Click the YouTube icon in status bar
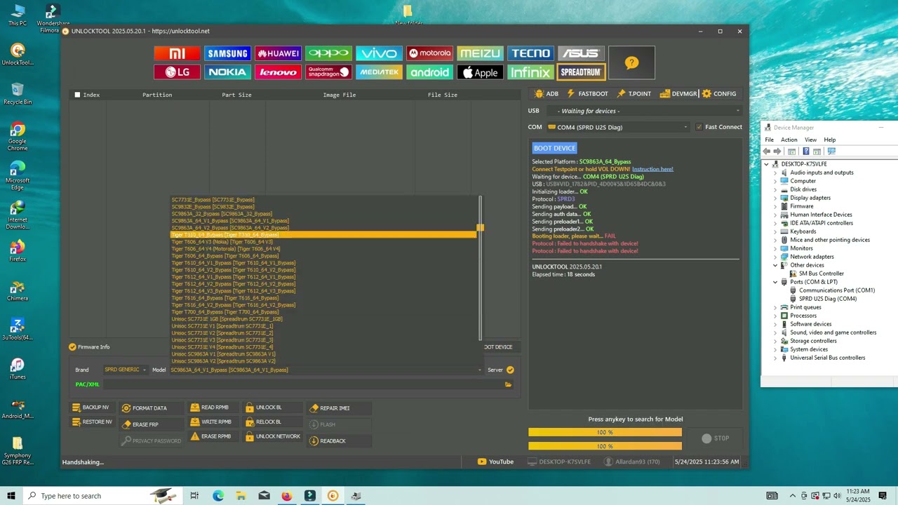Screen dimensions: 898x505 481,462
